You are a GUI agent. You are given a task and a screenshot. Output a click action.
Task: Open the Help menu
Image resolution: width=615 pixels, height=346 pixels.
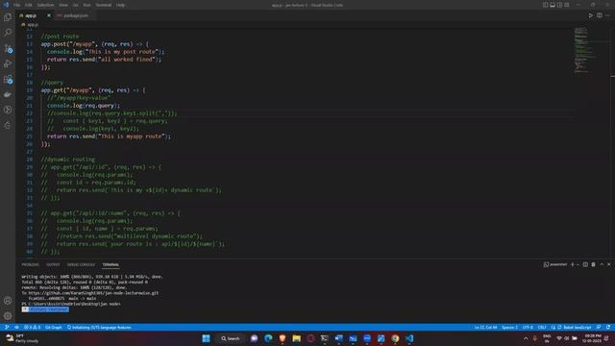120,5
